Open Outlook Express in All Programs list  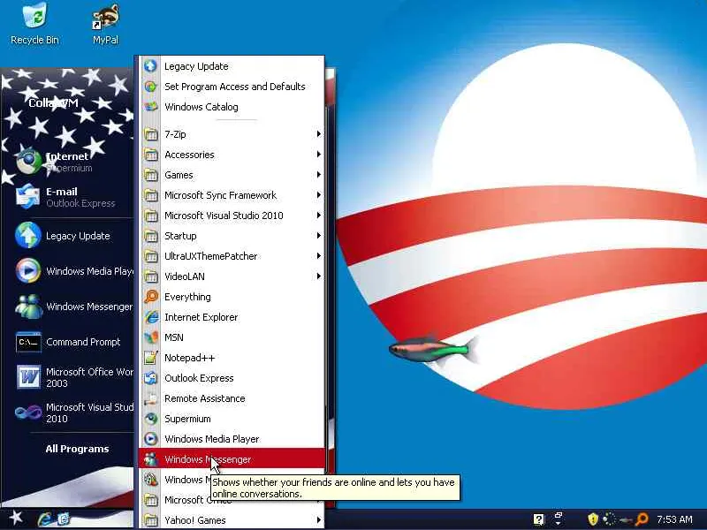click(232, 378)
